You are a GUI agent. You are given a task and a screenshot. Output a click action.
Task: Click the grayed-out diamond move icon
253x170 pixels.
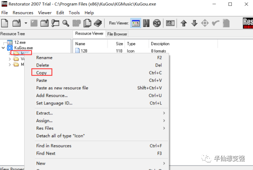[x=205, y=23]
